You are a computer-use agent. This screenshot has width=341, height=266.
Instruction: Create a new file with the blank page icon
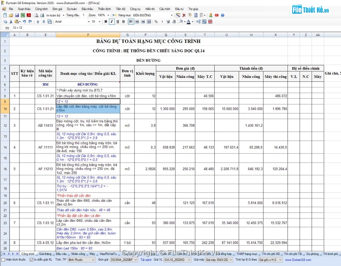[5, 15]
